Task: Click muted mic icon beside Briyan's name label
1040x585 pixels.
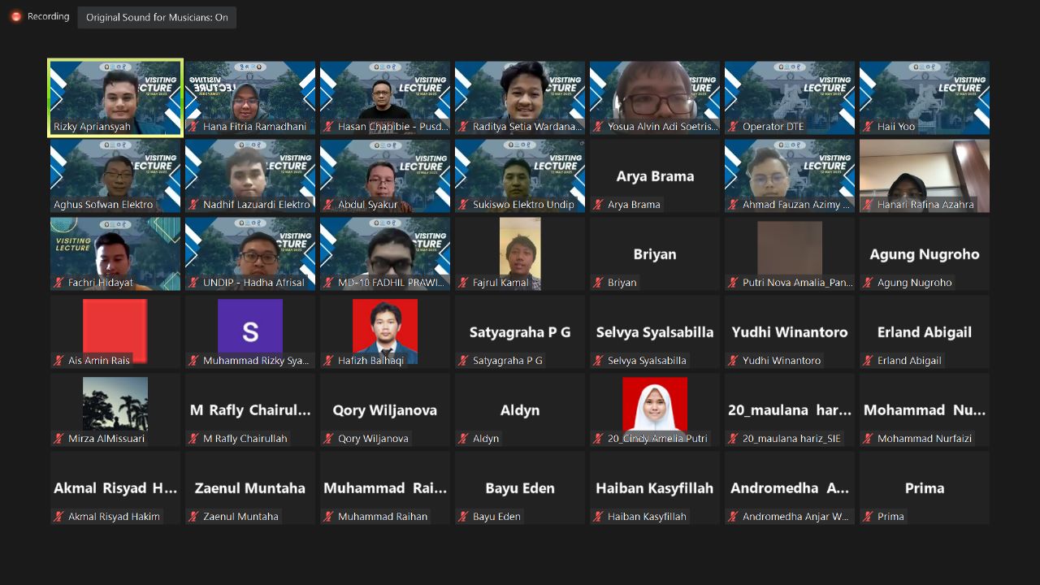Action: (598, 283)
